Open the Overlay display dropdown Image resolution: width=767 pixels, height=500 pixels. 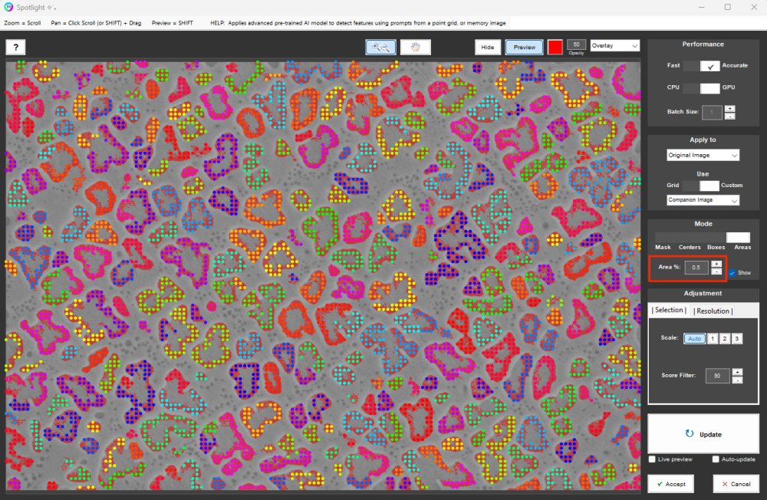(614, 45)
